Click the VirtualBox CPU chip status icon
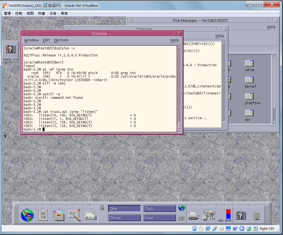Viewport: 283px width, 235px height. pyautogui.click(x=242, y=228)
